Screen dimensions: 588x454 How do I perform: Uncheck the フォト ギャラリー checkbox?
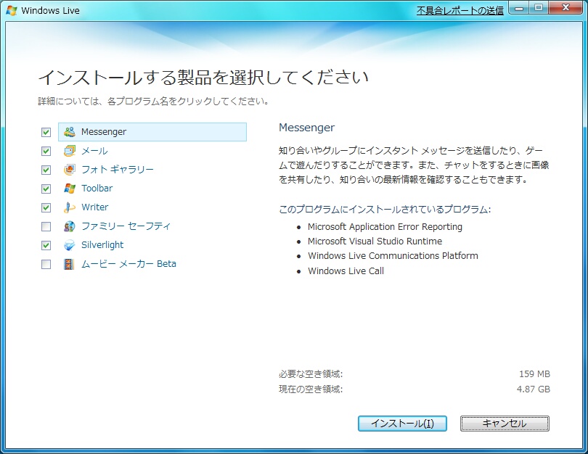click(x=46, y=170)
